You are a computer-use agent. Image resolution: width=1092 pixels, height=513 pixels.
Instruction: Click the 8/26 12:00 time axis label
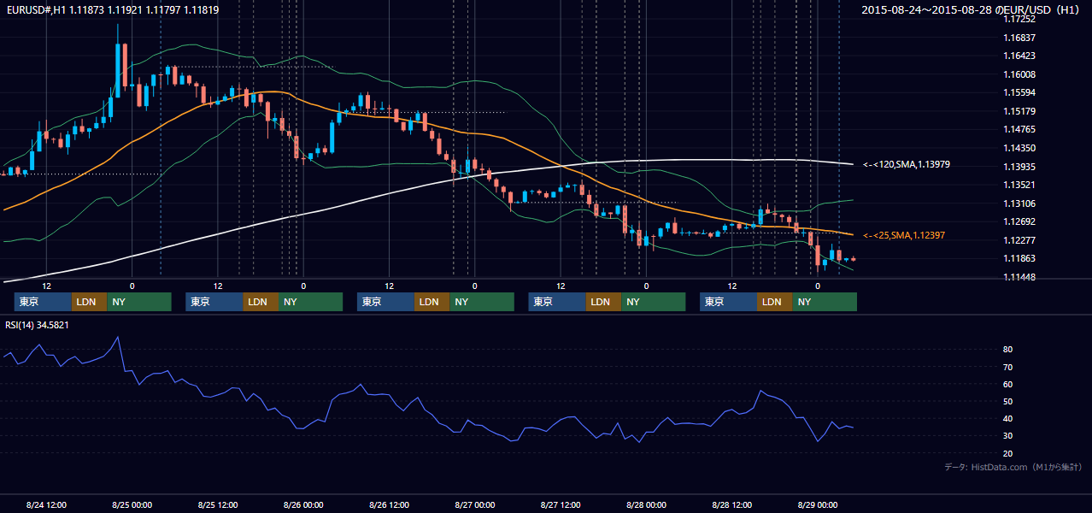click(x=389, y=504)
